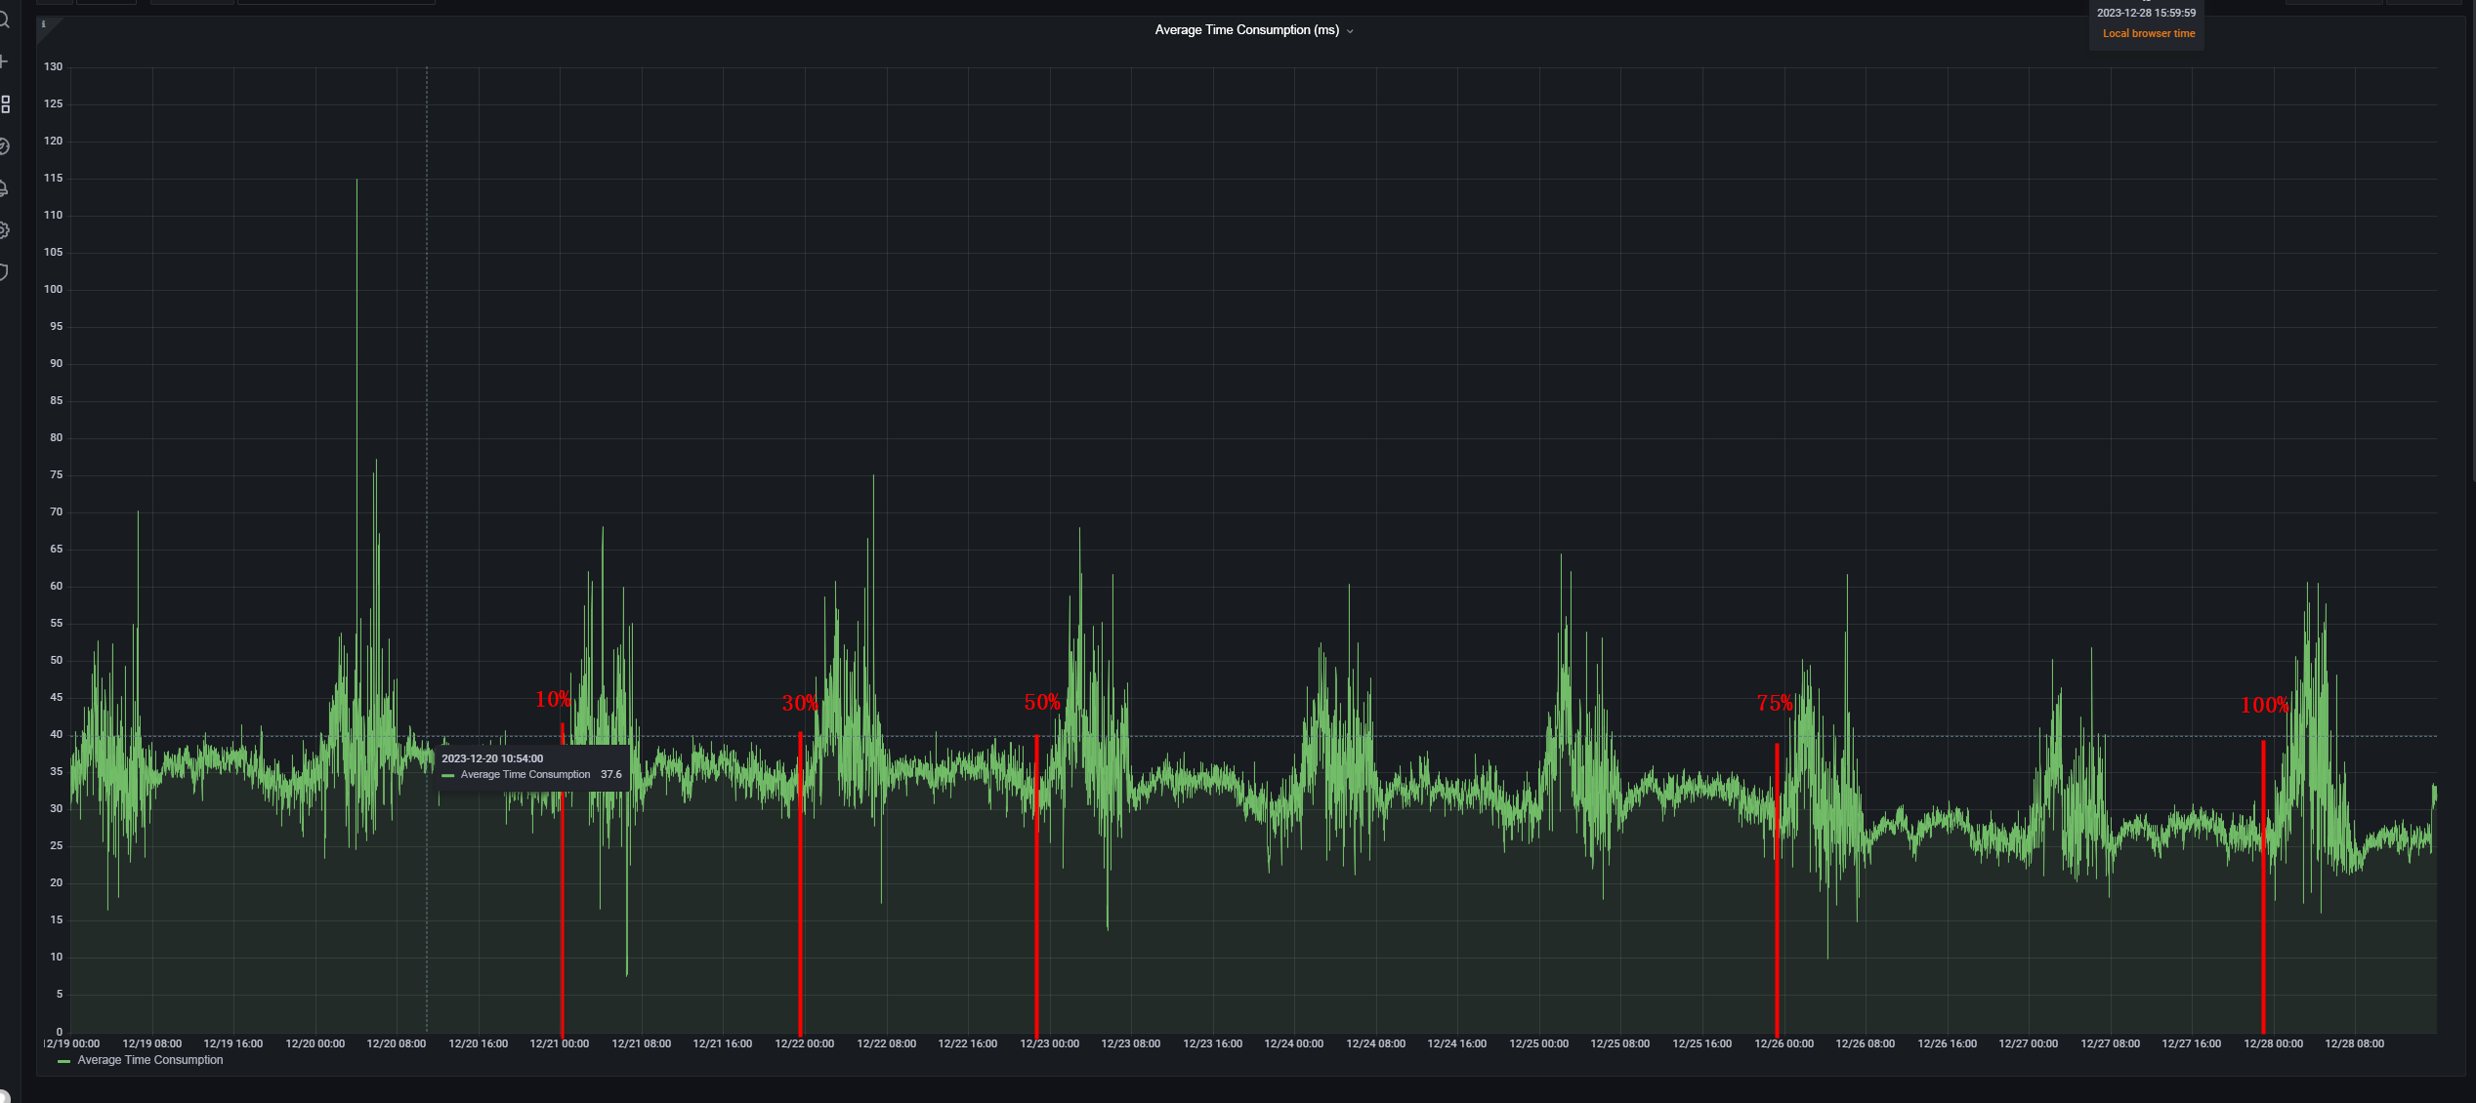Toggle the 'Average Time Consumption' series in the legend
The width and height of the screenshot is (2476, 1103).
(150, 1060)
